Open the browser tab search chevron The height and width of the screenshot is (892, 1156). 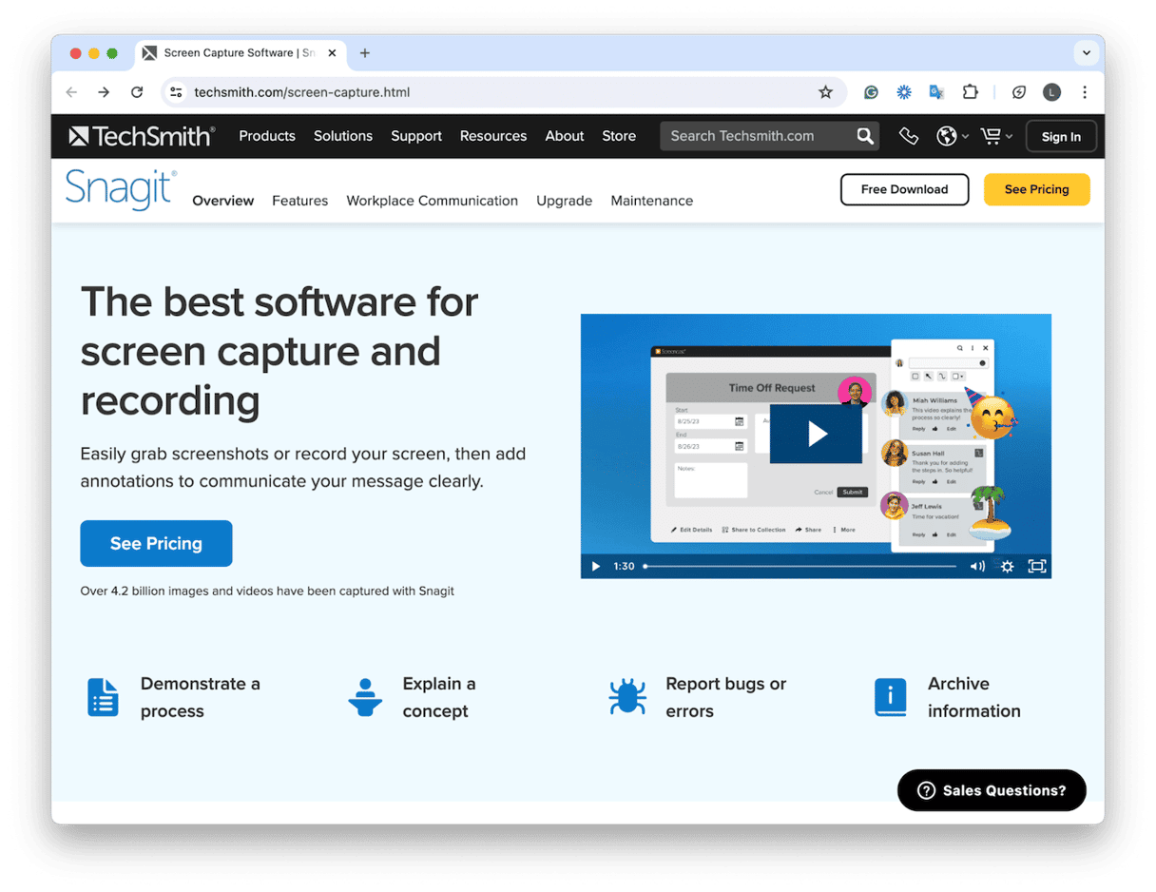pos(1086,52)
